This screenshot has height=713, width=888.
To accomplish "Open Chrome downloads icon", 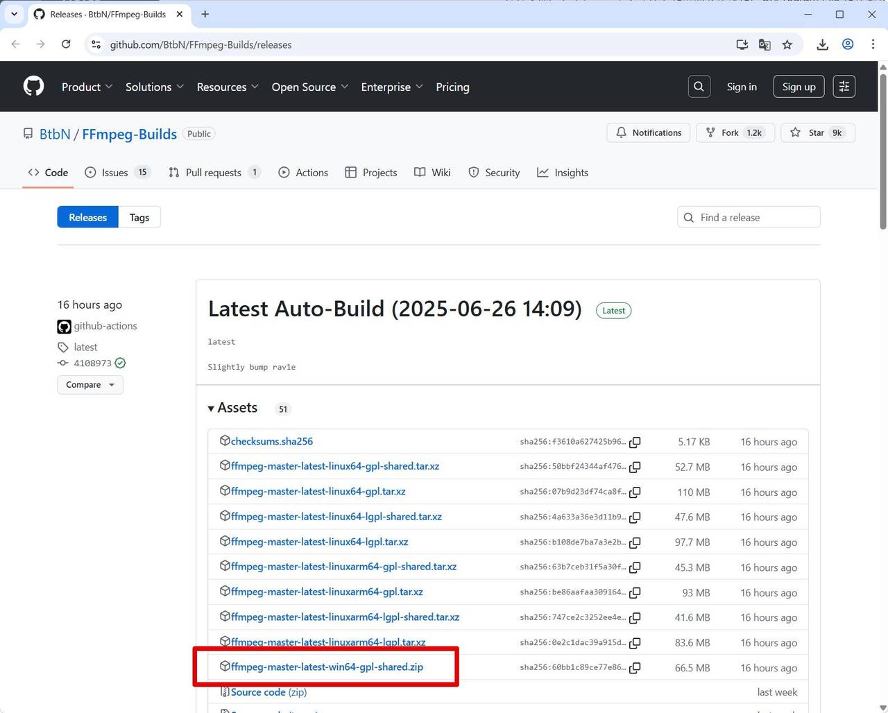I will pyautogui.click(x=822, y=44).
